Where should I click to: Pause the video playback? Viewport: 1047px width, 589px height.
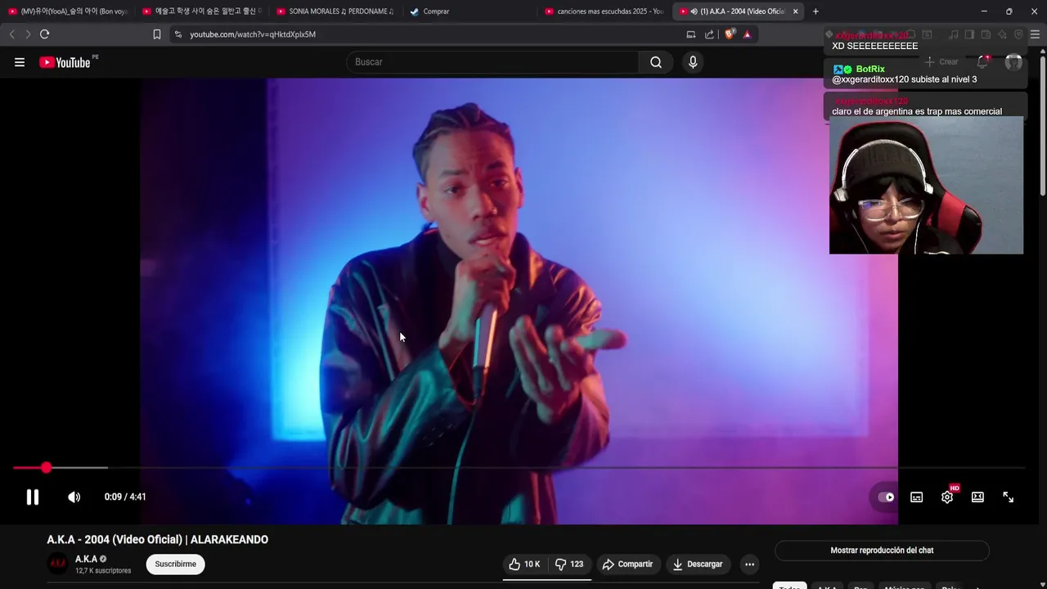click(33, 497)
